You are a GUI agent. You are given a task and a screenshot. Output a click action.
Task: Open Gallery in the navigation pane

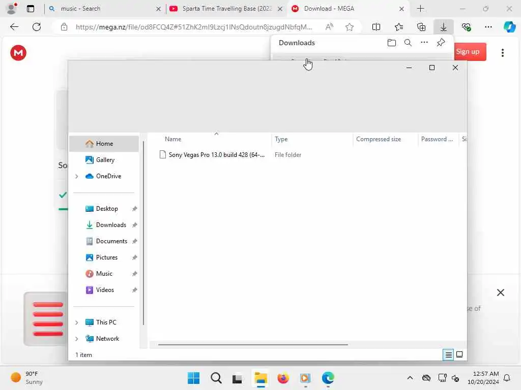[x=104, y=160]
